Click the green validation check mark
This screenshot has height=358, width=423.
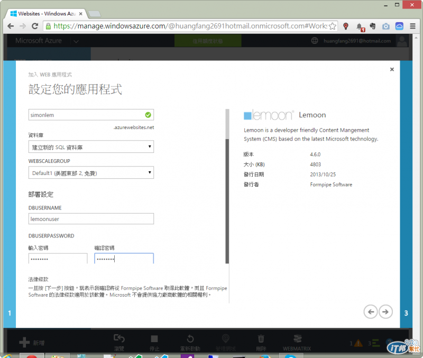(148, 115)
